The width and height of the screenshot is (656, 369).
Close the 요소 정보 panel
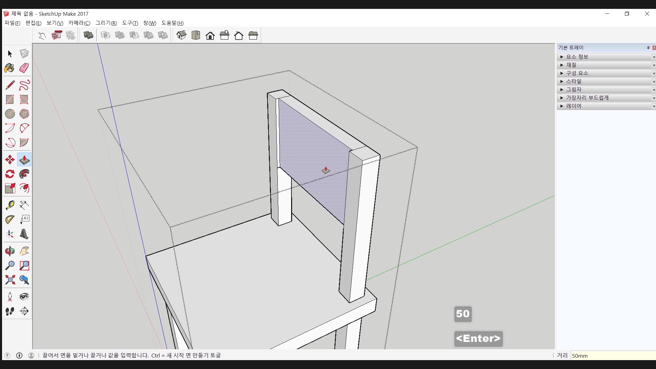[654, 57]
